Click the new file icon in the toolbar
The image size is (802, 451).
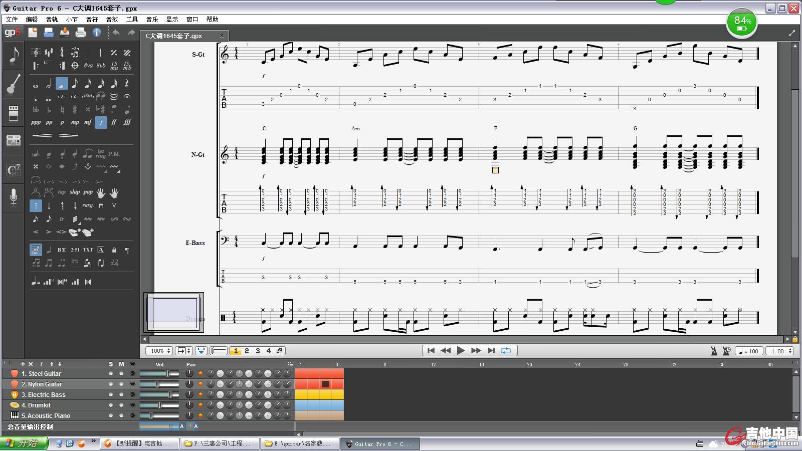[33, 33]
